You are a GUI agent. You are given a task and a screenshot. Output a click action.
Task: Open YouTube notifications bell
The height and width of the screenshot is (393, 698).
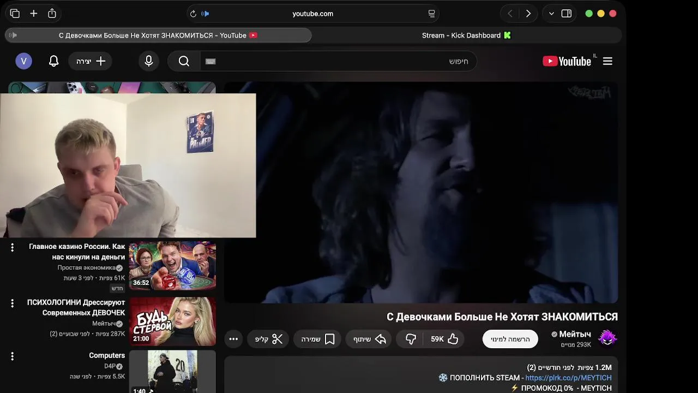tap(53, 61)
